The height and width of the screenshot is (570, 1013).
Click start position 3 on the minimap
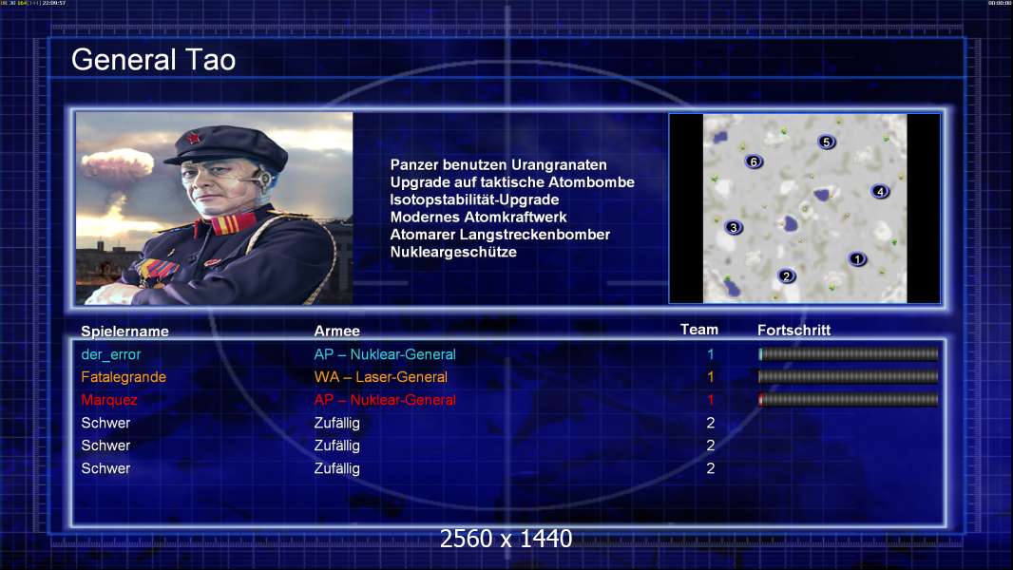tap(734, 227)
